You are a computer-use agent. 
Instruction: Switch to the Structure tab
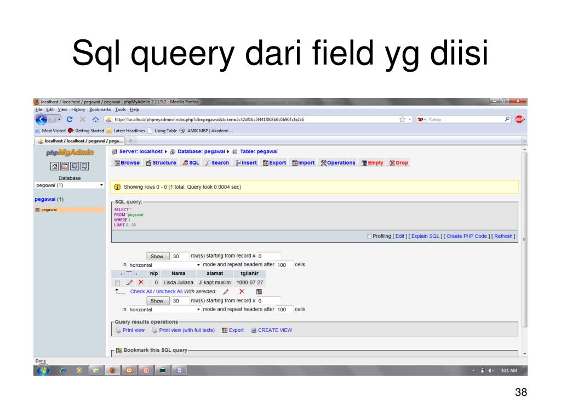point(161,163)
